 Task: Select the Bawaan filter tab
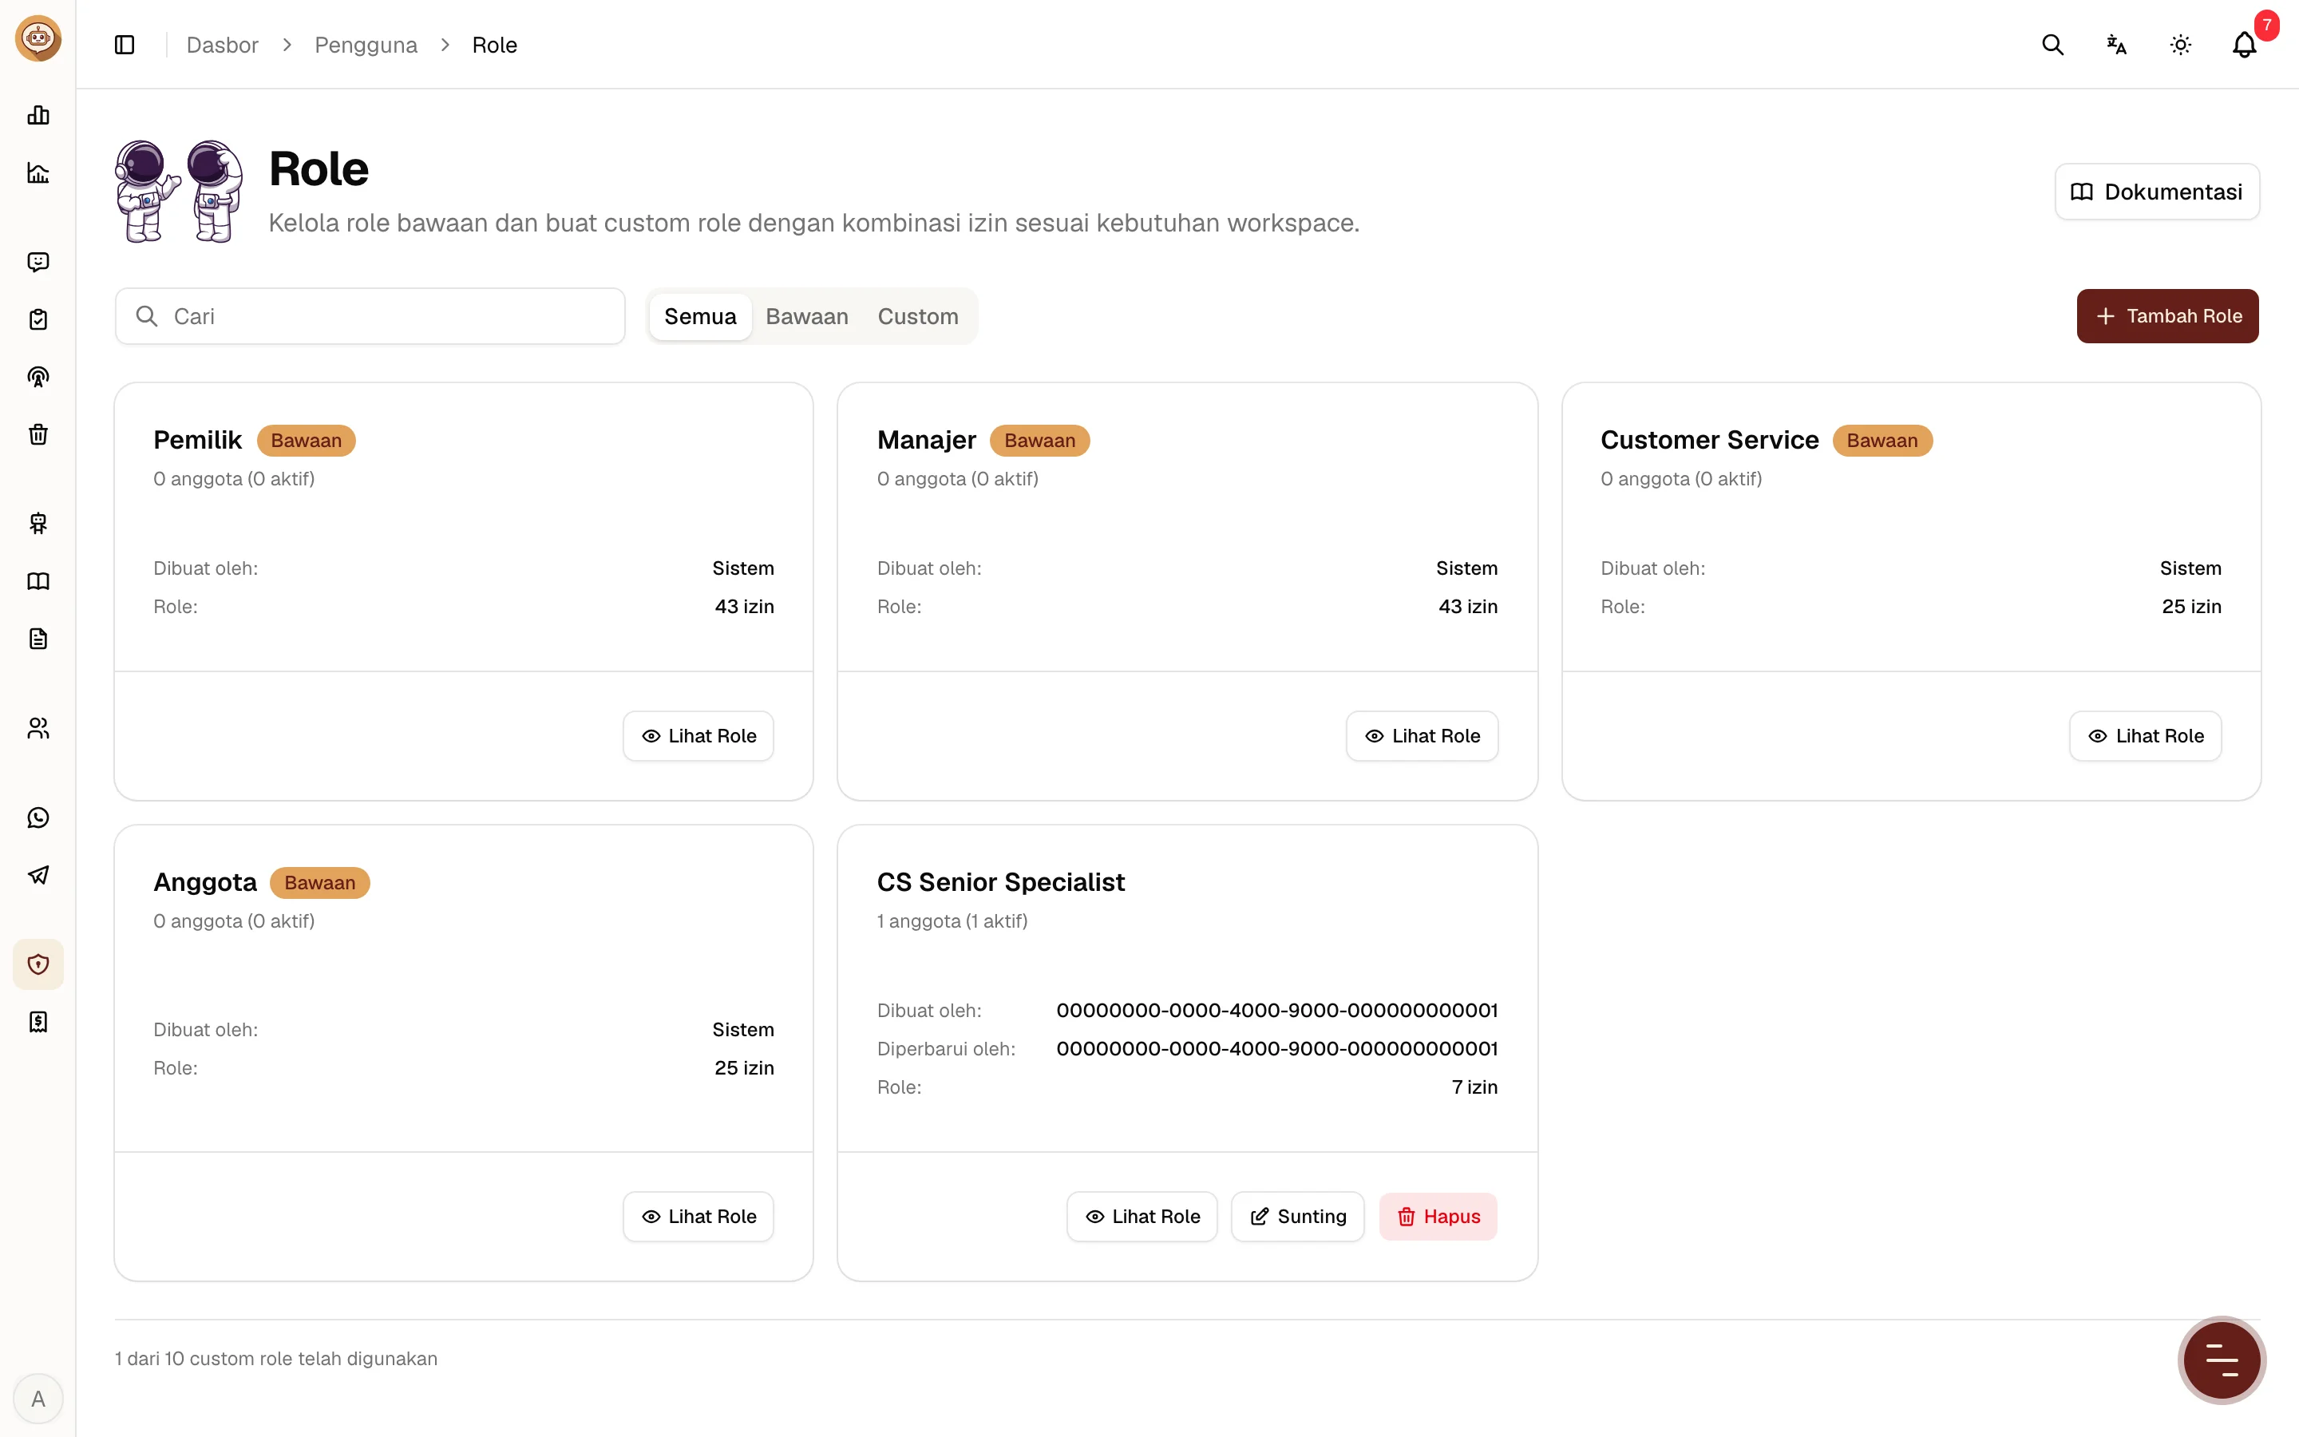[x=806, y=316]
